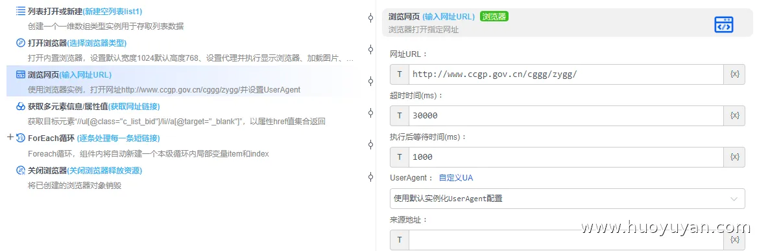This screenshot has width=757, height=251.
Task: Click the code window icon beside 浏览网页 step
Action: click(21, 74)
